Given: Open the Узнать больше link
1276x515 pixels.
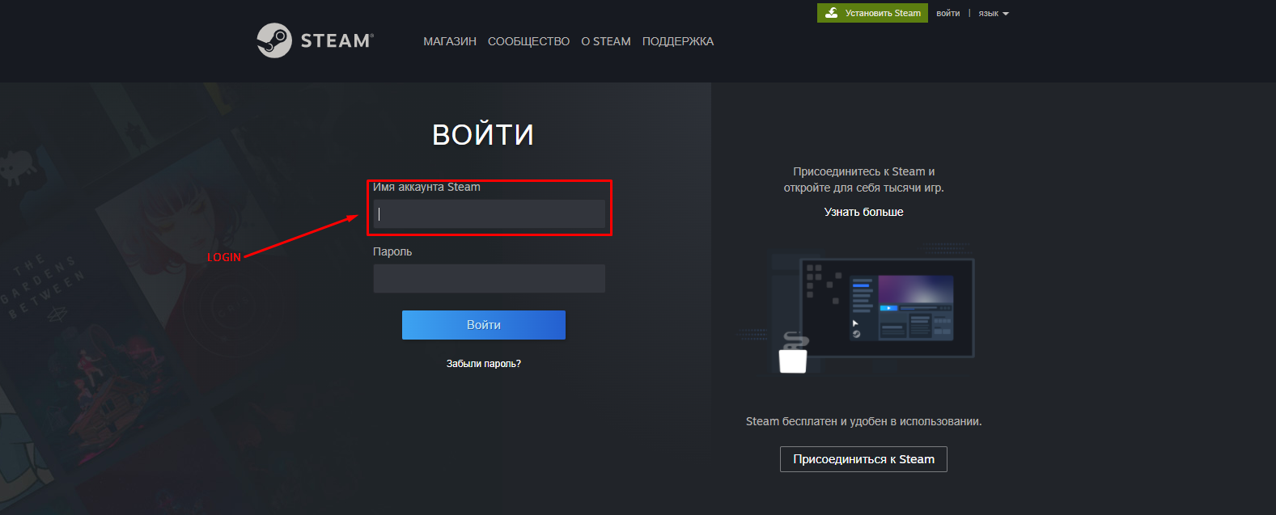Looking at the screenshot, I should tap(863, 212).
